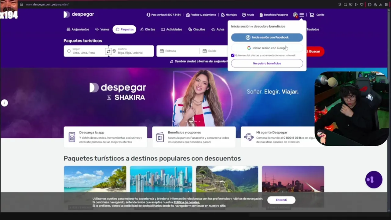The width and height of the screenshot is (391, 220).
Task: Click Iniciar sesión con Google button
Action: (x=267, y=48)
